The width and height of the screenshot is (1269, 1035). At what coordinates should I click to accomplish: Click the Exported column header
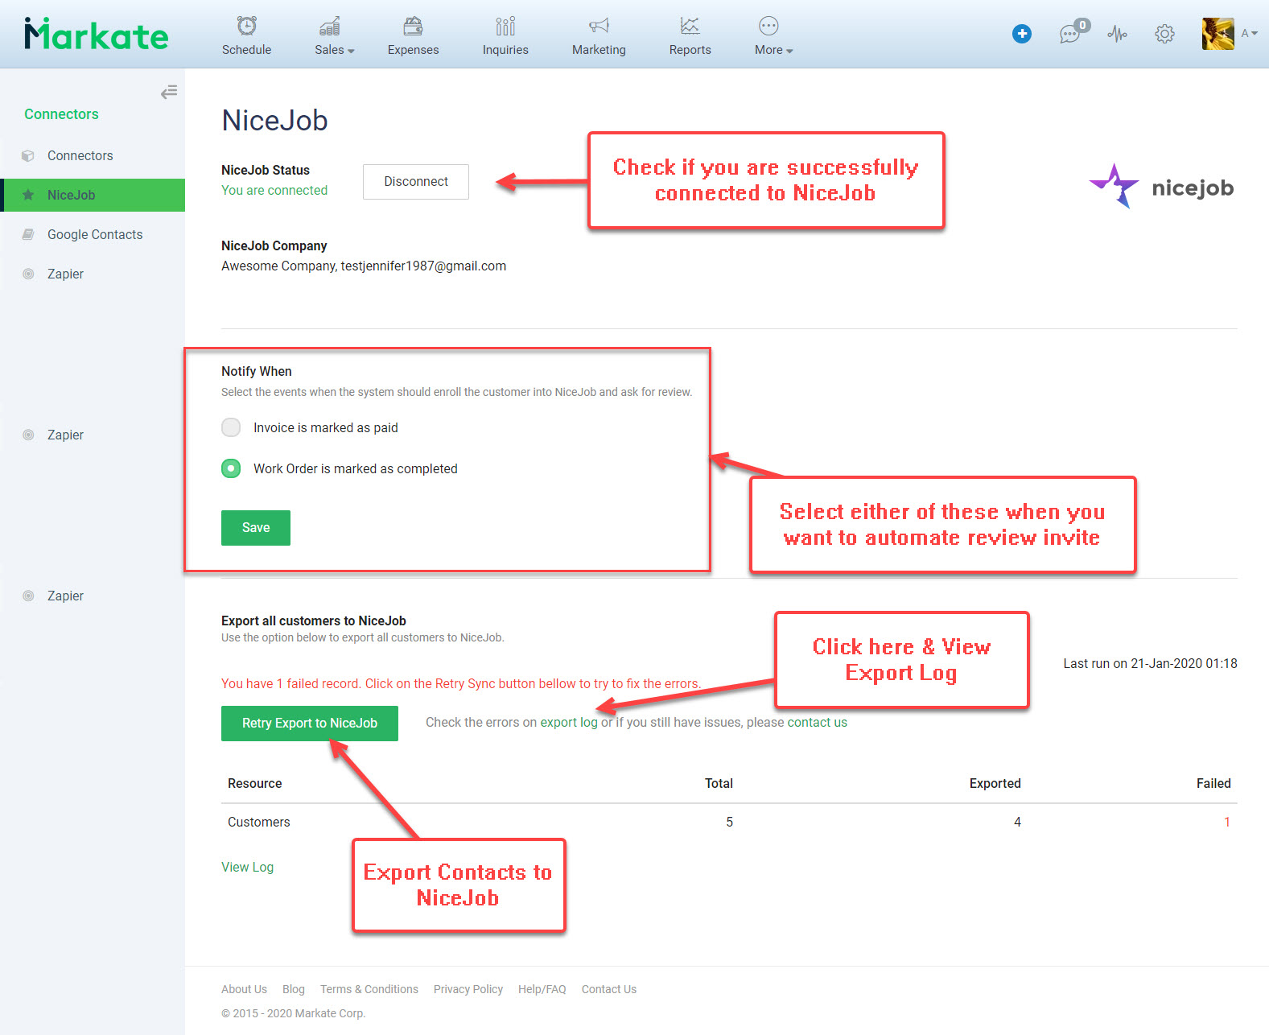pyautogui.click(x=995, y=784)
